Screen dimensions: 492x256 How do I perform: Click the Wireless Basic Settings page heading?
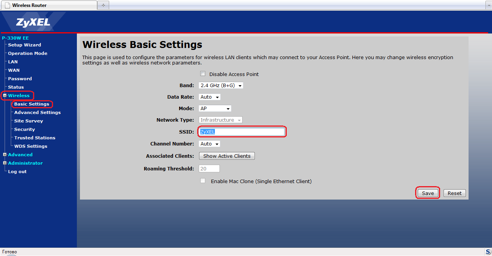click(x=142, y=45)
